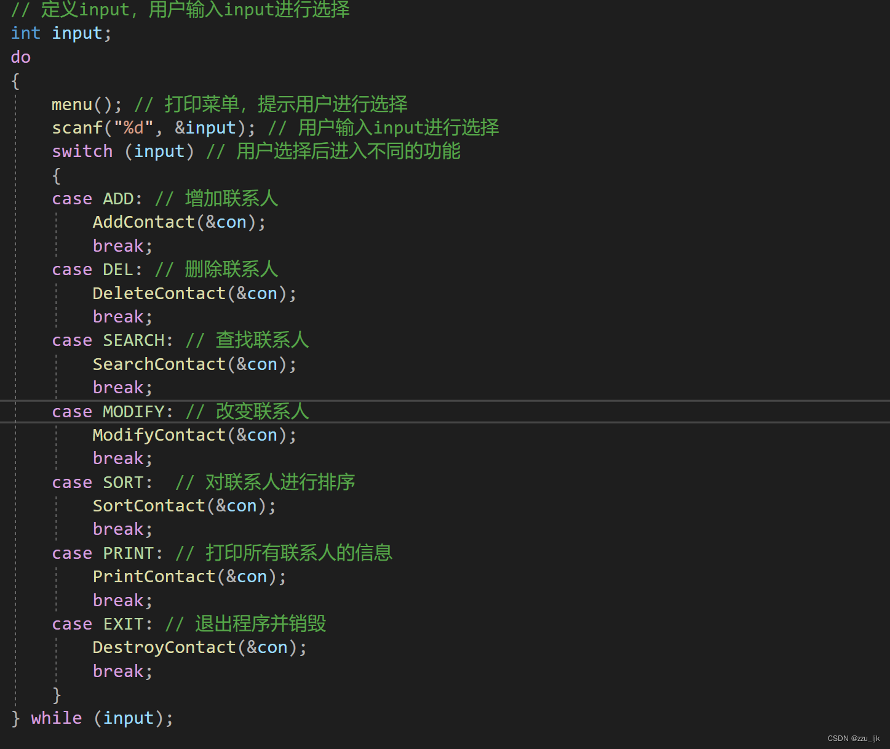Click the 'while (input);' loop condition
This screenshot has height=749, width=890.
click(x=102, y=718)
